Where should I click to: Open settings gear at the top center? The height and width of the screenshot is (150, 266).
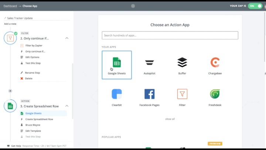click(133, 6)
